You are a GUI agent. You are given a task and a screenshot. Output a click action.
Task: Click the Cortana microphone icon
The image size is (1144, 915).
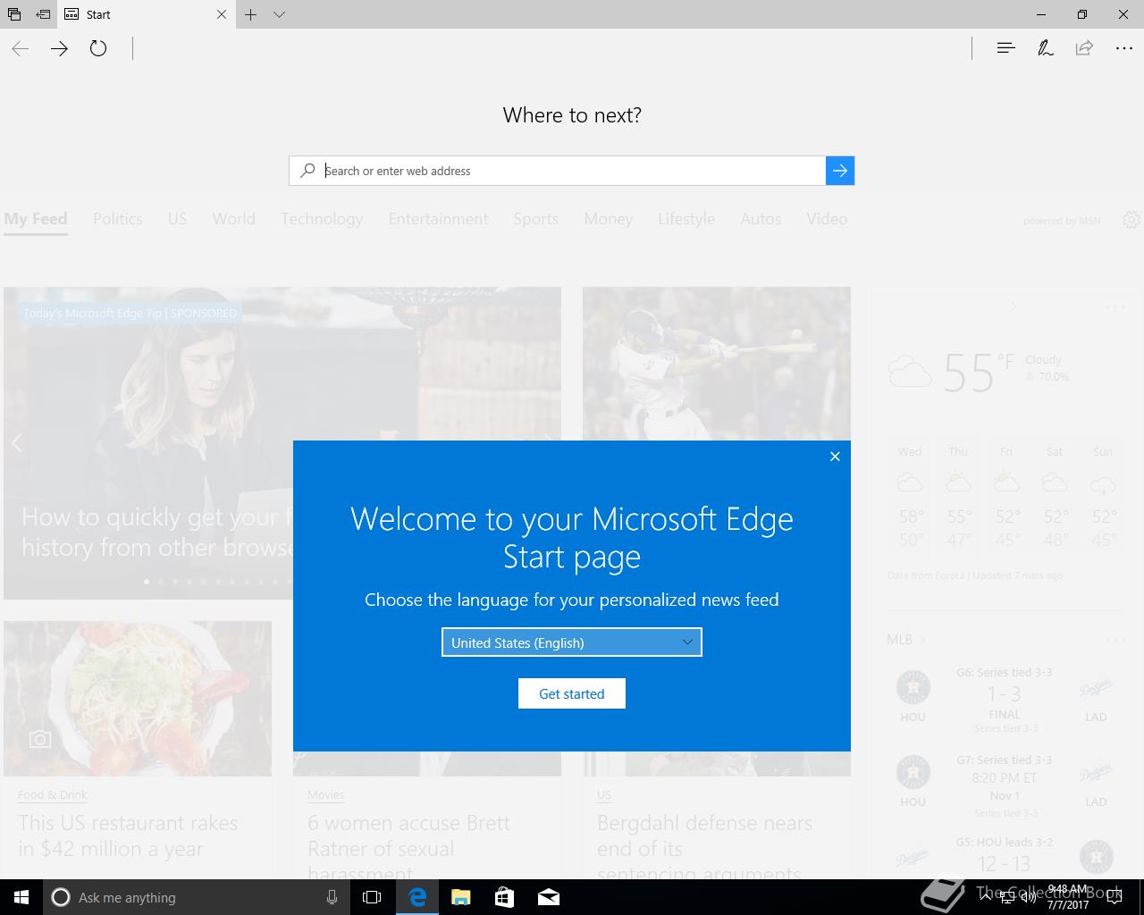pyautogui.click(x=332, y=897)
